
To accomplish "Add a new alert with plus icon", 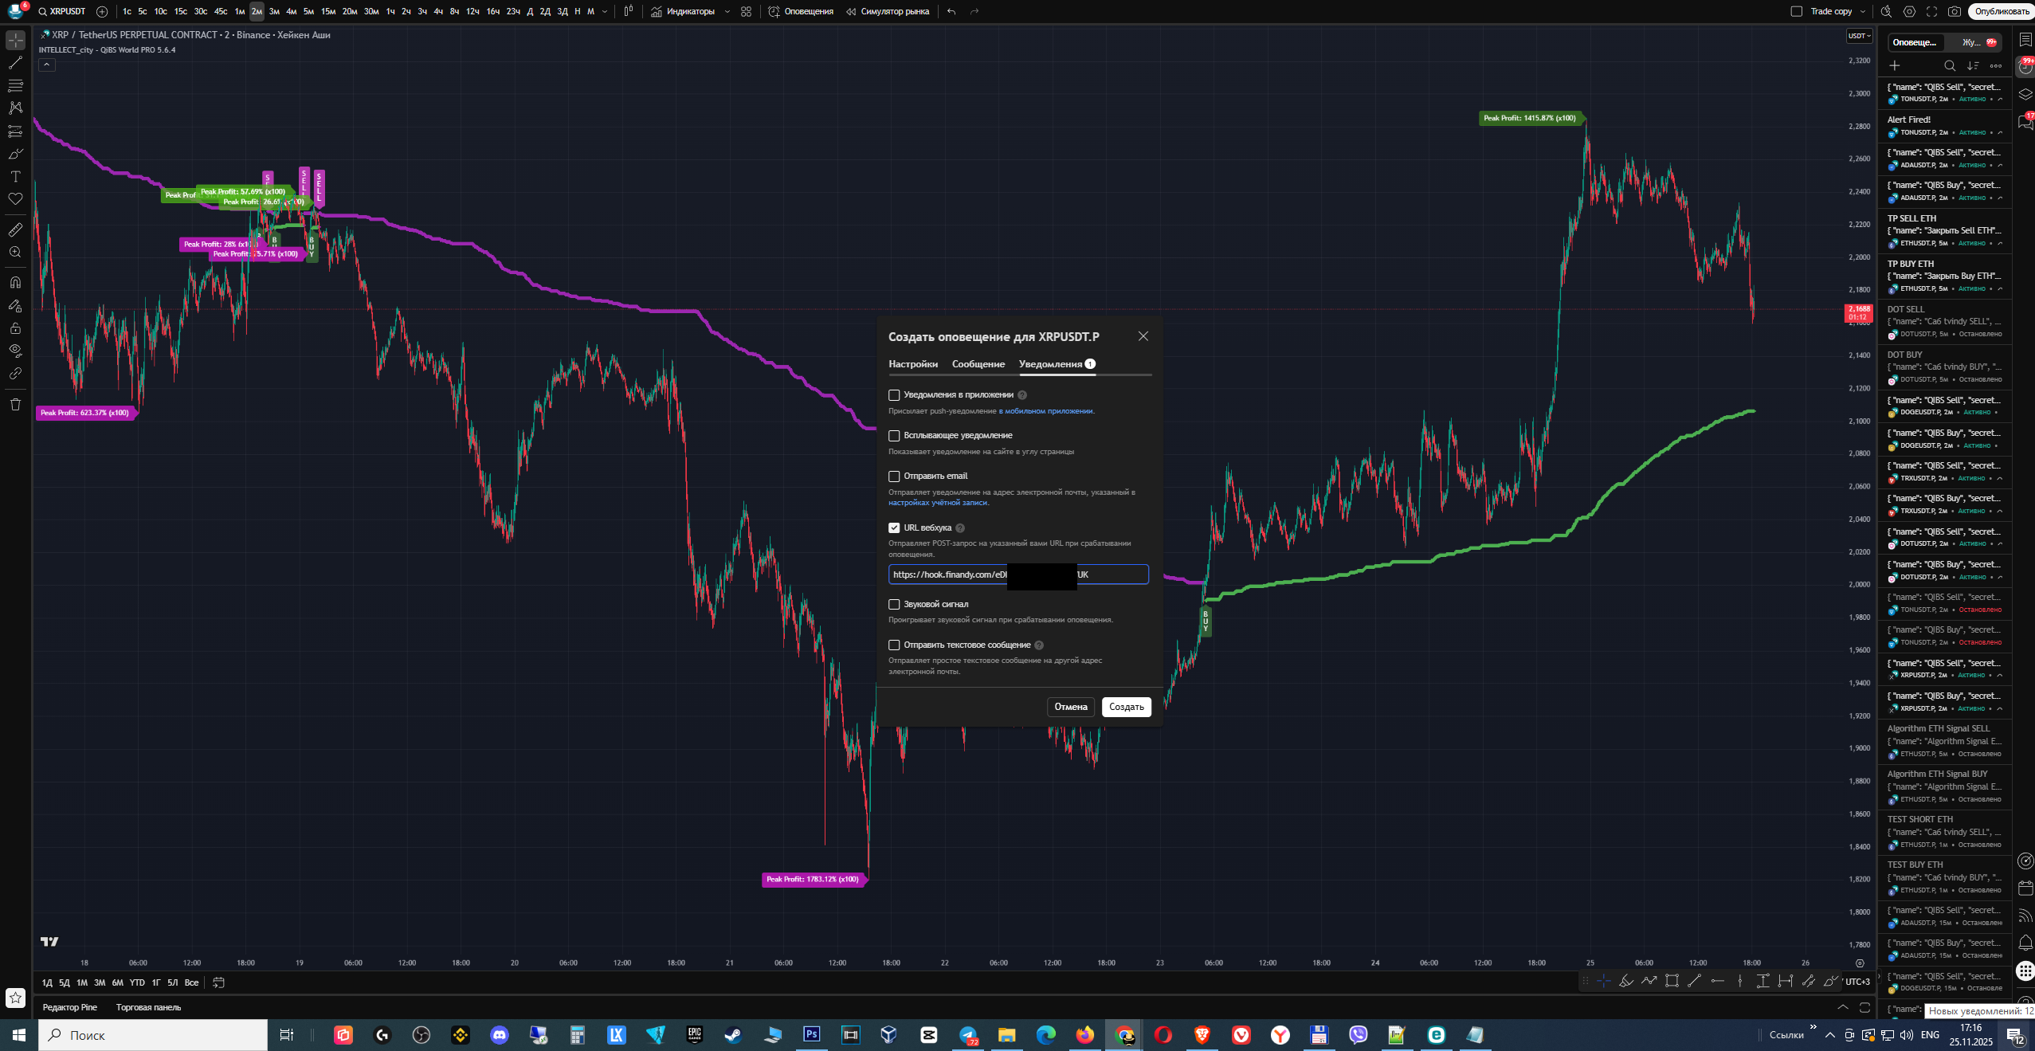I will [x=1895, y=65].
